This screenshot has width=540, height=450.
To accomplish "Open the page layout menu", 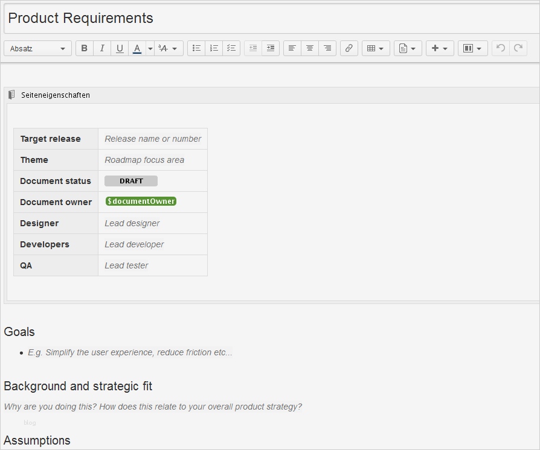I will coord(473,48).
